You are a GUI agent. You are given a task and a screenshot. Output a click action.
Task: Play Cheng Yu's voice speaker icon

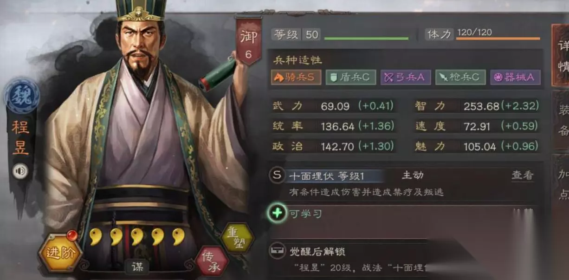[x=20, y=171]
